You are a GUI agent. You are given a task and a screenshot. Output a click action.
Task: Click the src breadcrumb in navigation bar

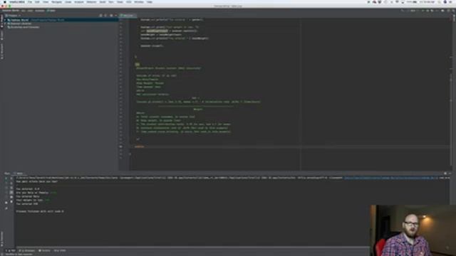pyautogui.click(x=24, y=11)
